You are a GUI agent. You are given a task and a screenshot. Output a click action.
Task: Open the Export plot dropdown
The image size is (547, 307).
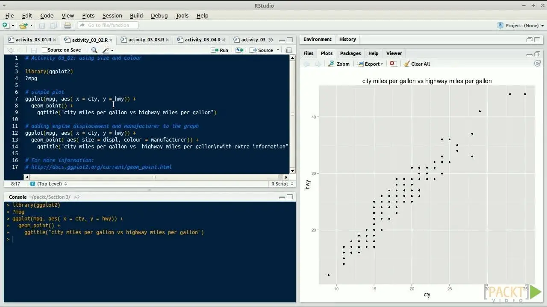pyautogui.click(x=370, y=64)
